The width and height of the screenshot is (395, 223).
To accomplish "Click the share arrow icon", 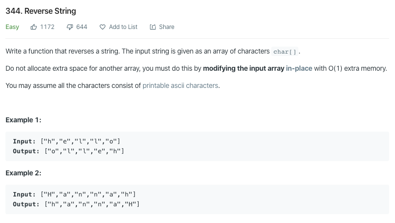I will coord(153,27).
